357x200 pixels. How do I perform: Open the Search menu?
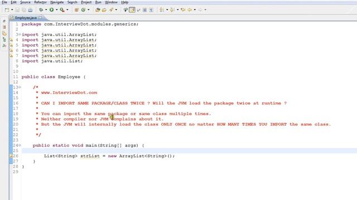click(72, 2)
